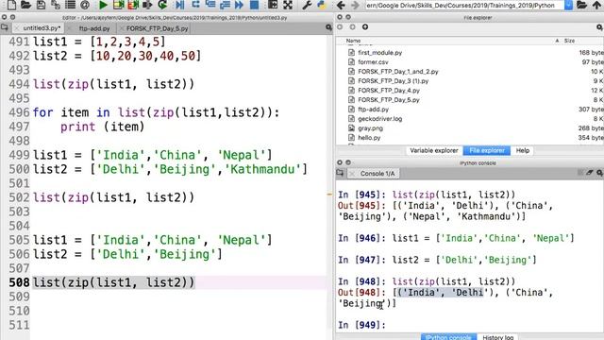The image size is (604, 340).
Task: Switch to History log tab
Action: point(497,337)
